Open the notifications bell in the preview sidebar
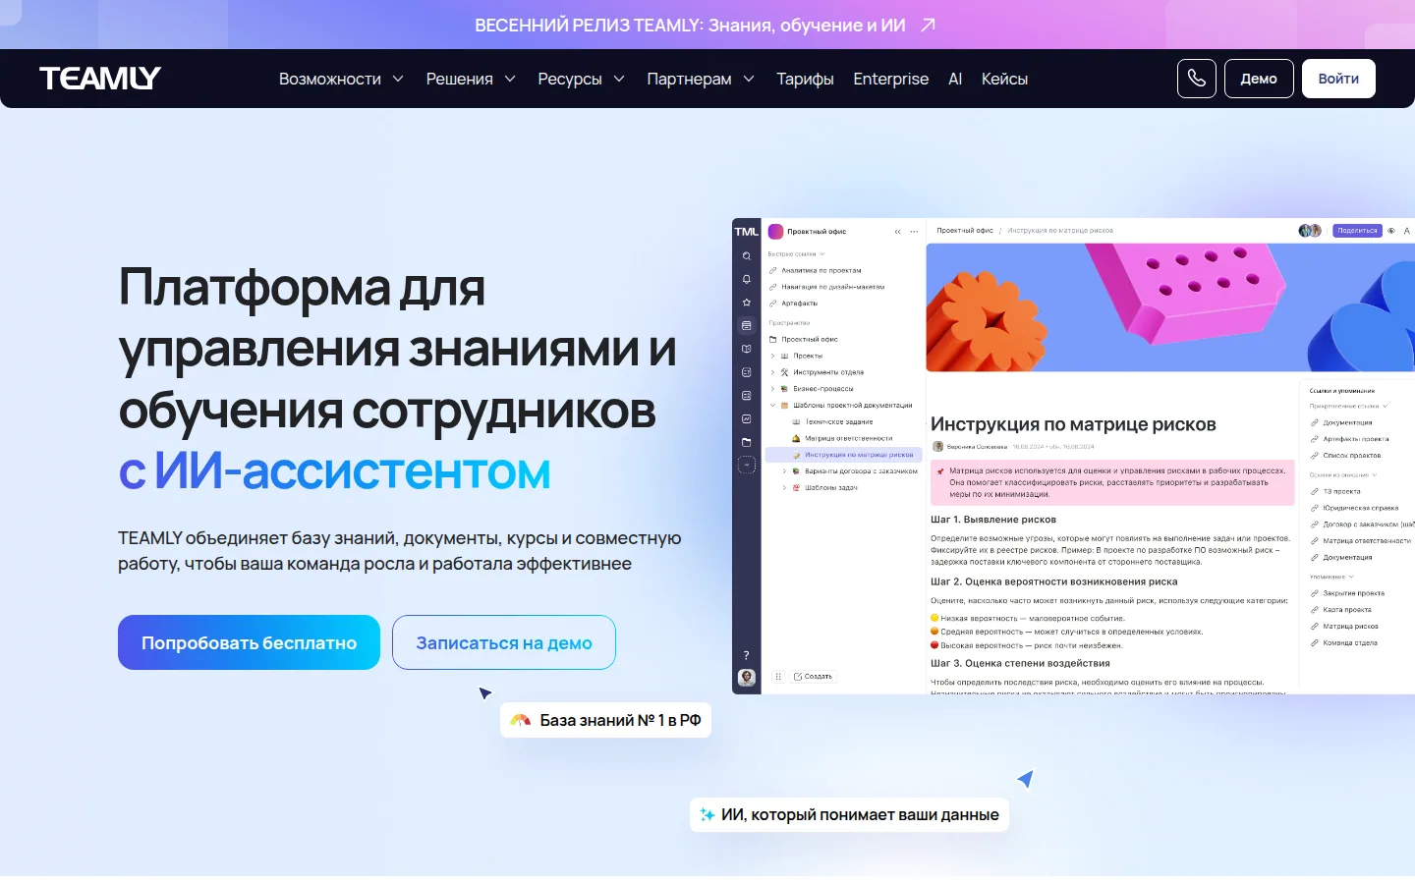The width and height of the screenshot is (1415, 884). 747,279
